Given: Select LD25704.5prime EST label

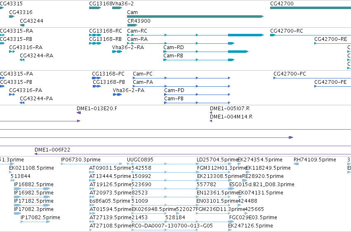Looking at the screenshot, I should [217, 160].
